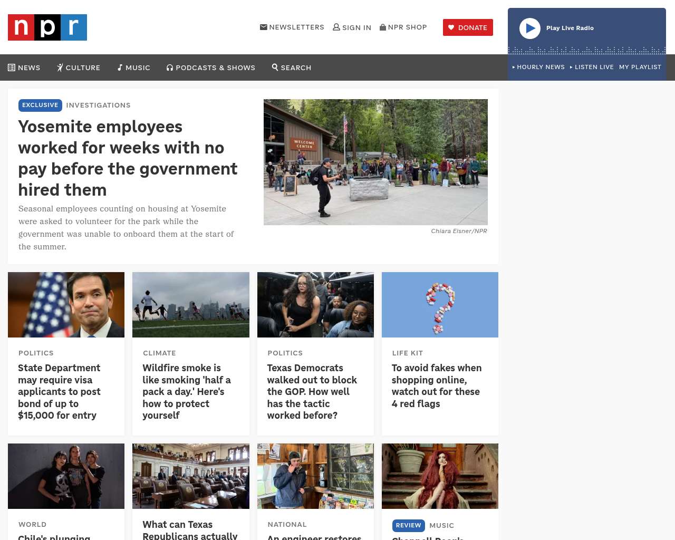Open State Department visa bond story
Viewport: 675px width, 540px height.
60,391
